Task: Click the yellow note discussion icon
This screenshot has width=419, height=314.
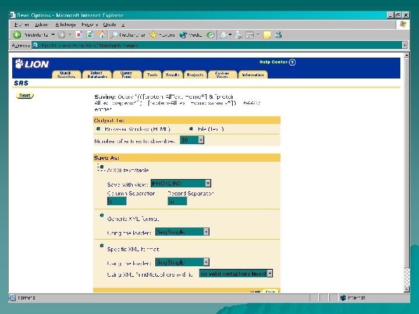Action: coord(267,35)
